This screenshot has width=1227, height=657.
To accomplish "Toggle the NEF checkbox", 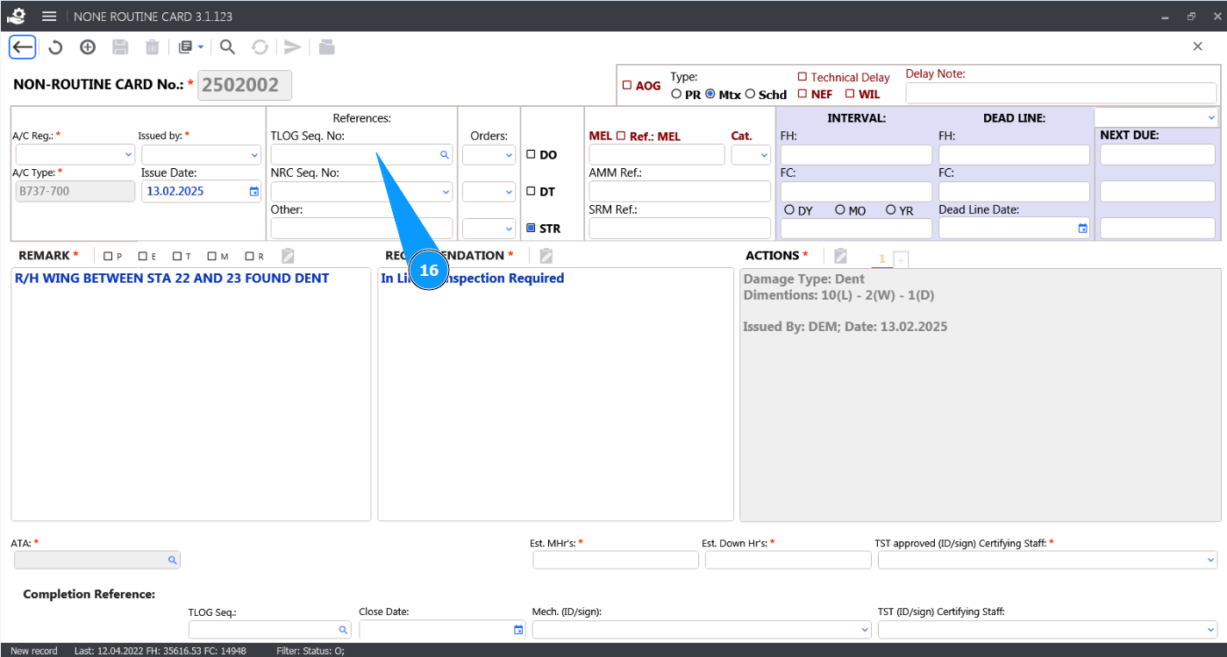I will pyautogui.click(x=802, y=94).
